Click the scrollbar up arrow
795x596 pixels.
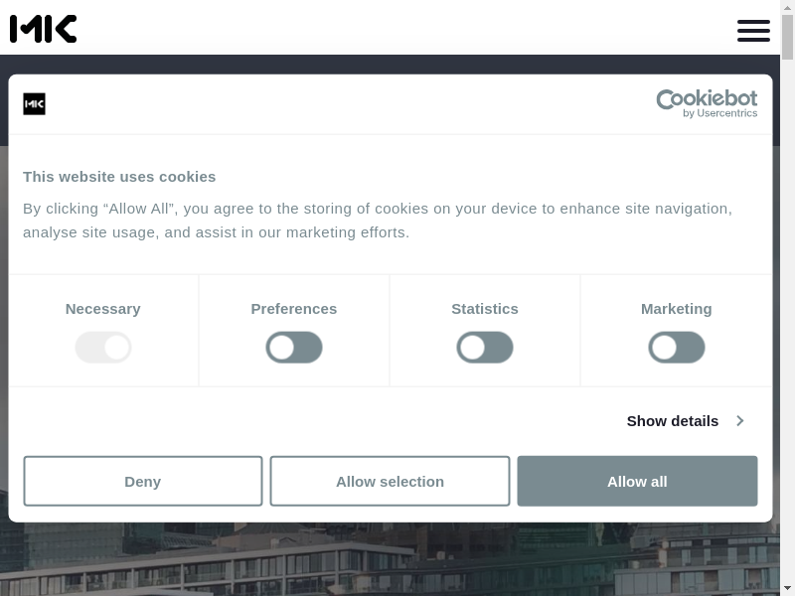click(787, 7)
